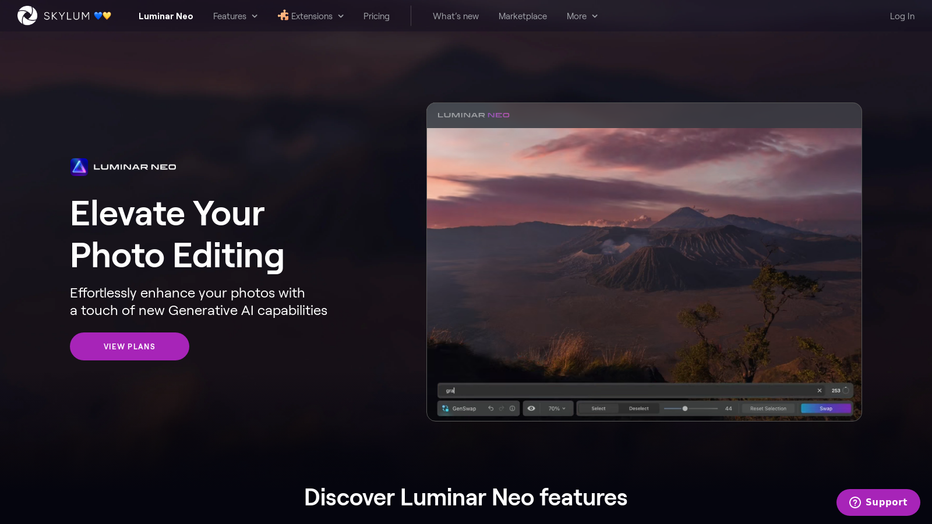Click the brush size slider handle
The height and width of the screenshot is (524, 932).
[685, 409]
